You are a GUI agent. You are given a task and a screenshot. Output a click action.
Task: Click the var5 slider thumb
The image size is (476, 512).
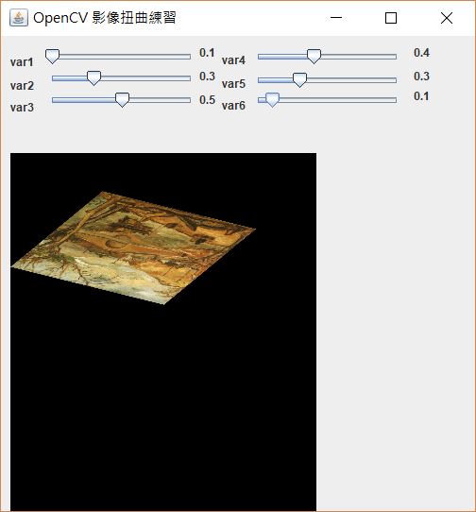(299, 80)
